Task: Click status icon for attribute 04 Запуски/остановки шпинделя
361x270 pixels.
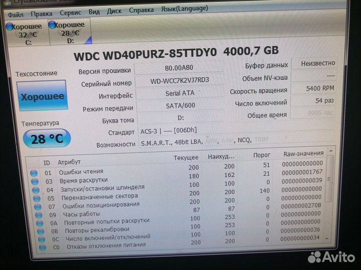Action: pos(36,190)
